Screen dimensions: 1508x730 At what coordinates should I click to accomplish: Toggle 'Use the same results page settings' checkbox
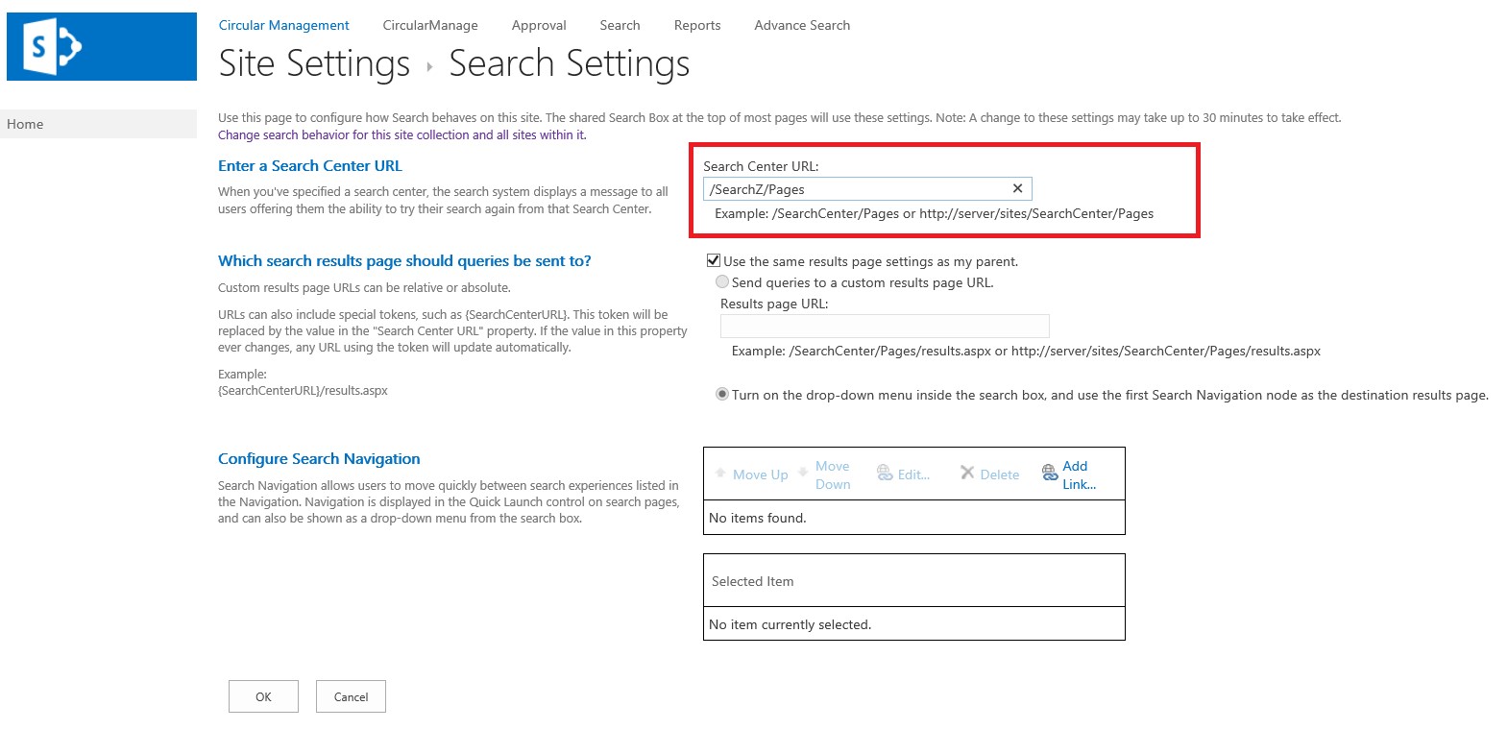click(x=714, y=260)
